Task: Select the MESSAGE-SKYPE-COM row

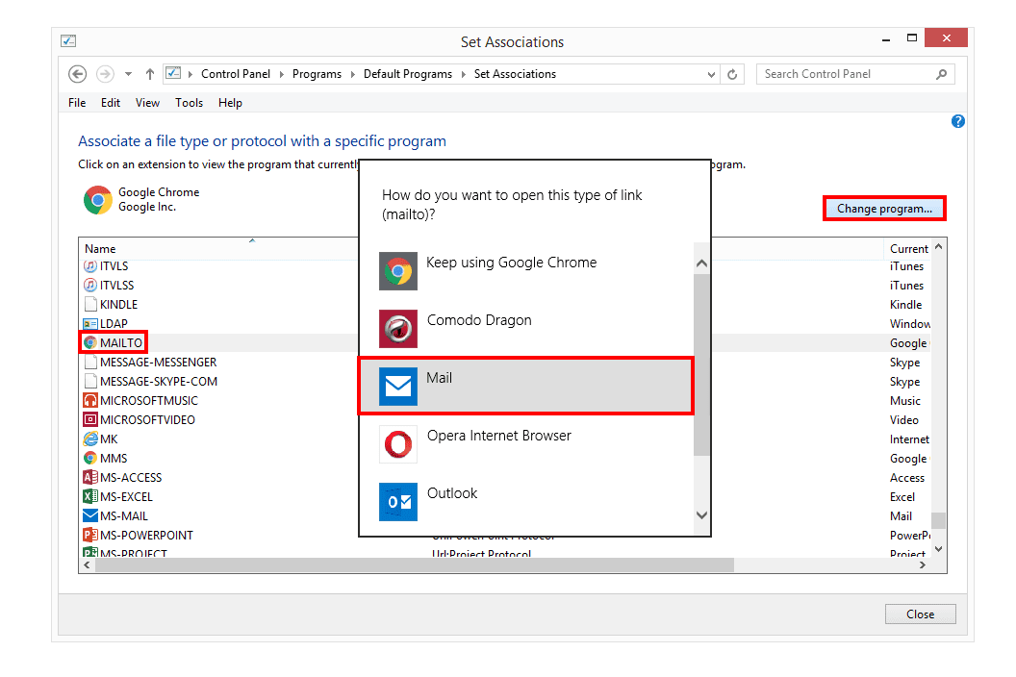Action: click(x=159, y=382)
